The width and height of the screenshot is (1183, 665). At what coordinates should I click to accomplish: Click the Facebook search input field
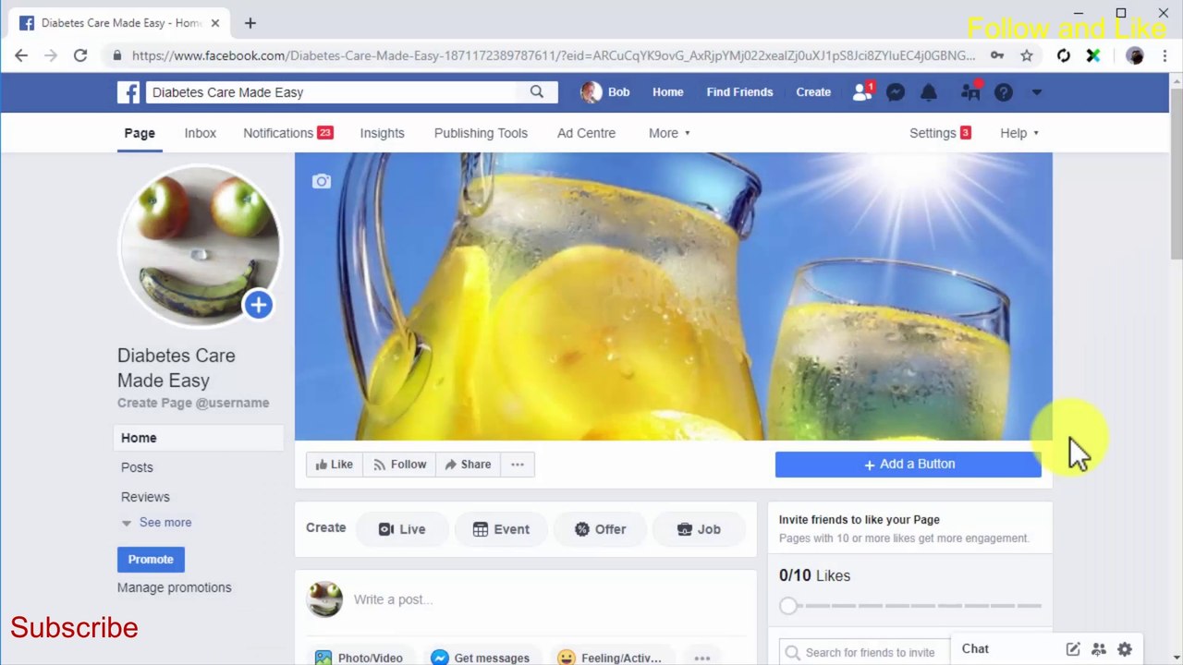tap(331, 92)
